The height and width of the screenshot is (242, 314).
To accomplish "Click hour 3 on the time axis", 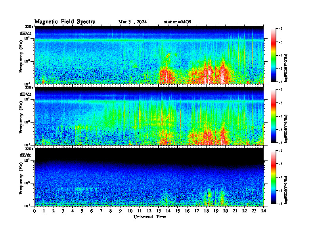I will point(63,211).
